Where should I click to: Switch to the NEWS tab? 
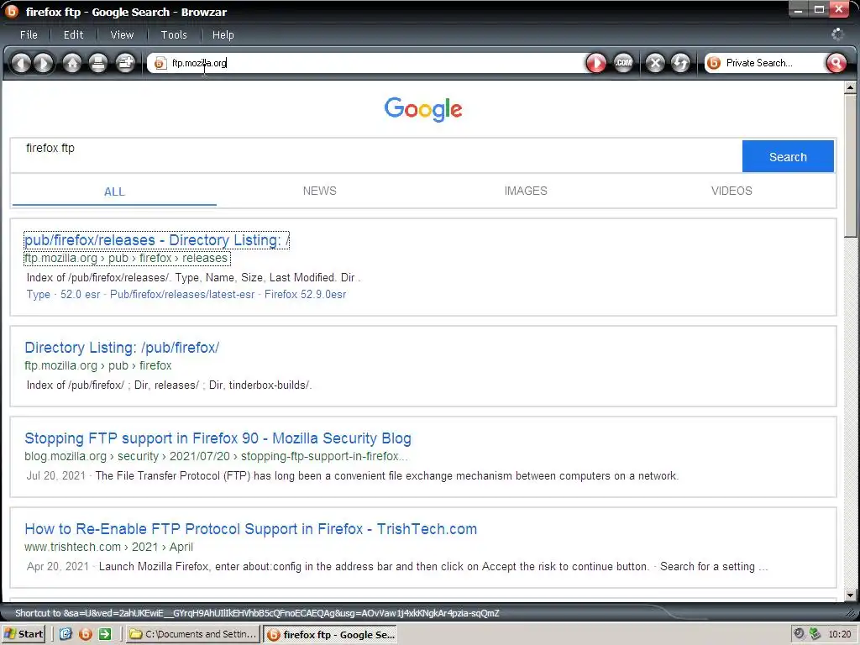(x=320, y=191)
